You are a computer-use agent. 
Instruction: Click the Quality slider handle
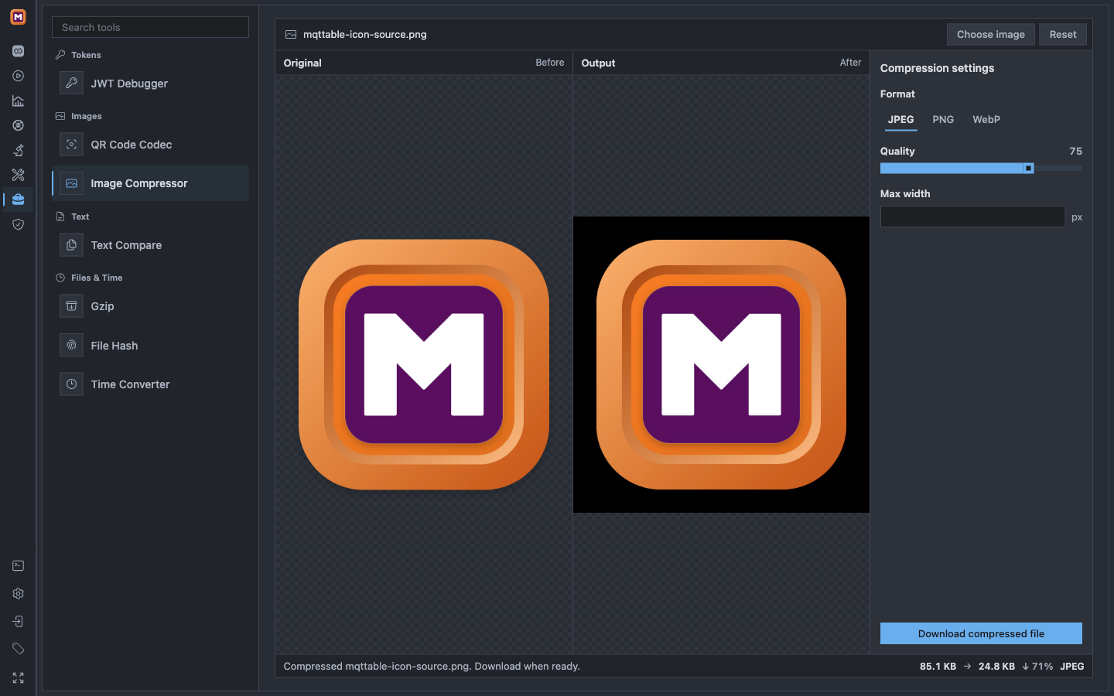tap(1028, 168)
